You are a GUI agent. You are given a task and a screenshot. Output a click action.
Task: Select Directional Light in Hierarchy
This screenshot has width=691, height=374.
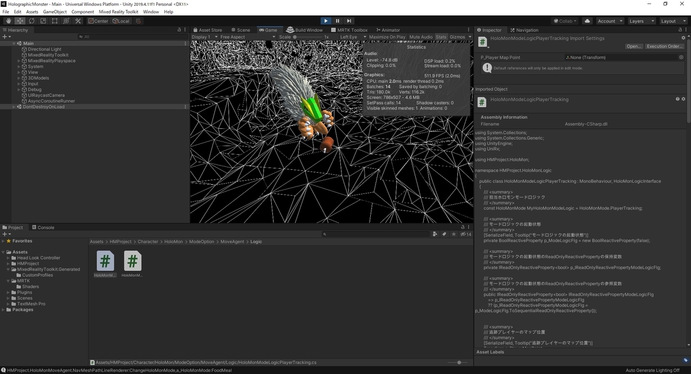point(44,49)
